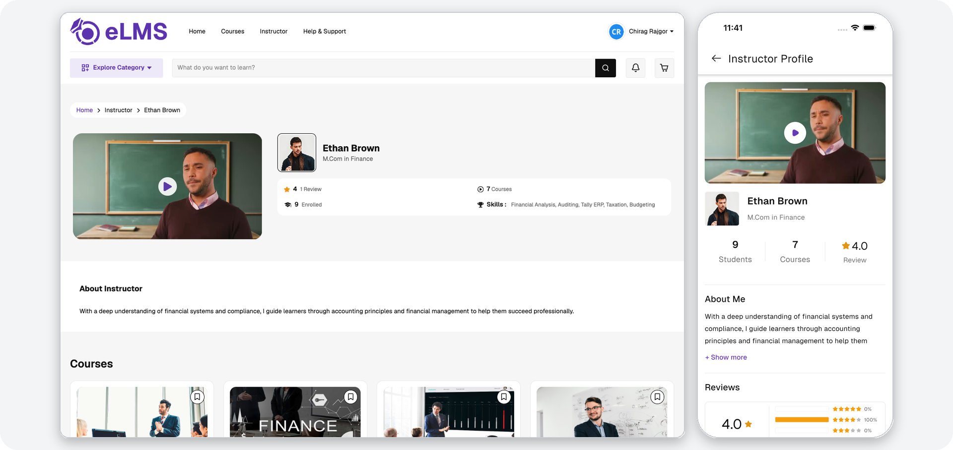The width and height of the screenshot is (953, 450).
Task: Click the mobile Wi-Fi status icon
Action: pyautogui.click(x=855, y=28)
